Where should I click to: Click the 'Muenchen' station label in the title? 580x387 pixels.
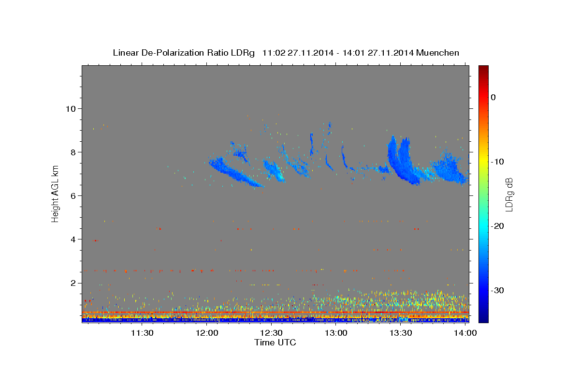pyautogui.click(x=438, y=53)
